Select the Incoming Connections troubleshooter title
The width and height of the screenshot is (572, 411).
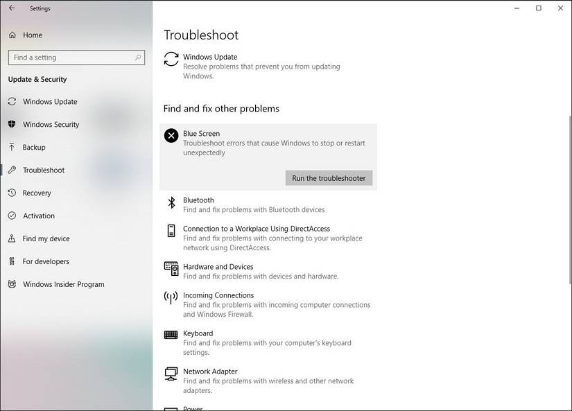click(218, 295)
